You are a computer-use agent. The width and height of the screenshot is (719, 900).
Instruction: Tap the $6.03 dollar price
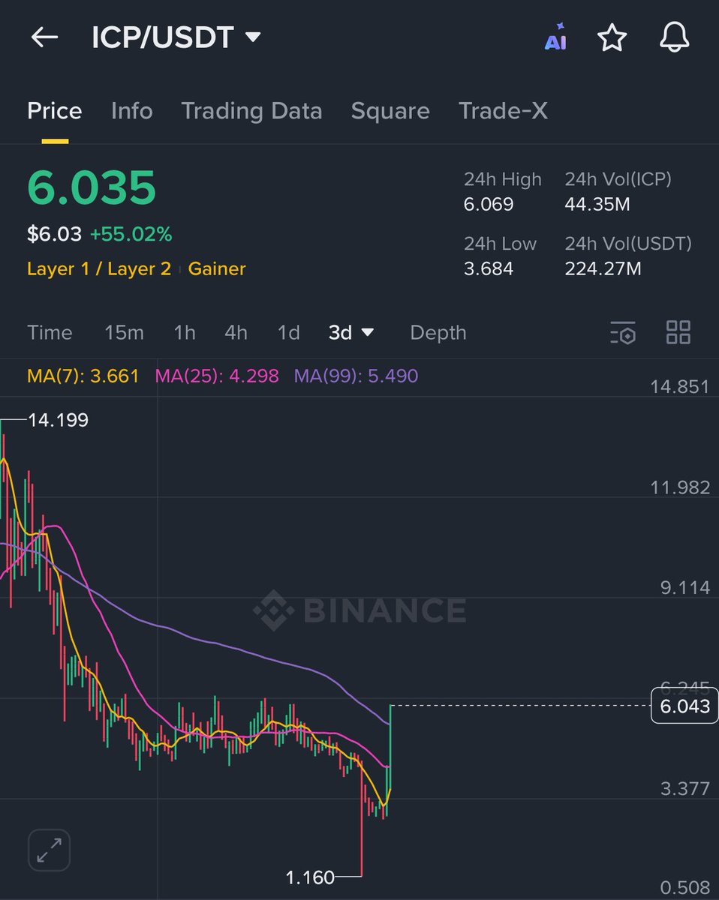click(x=54, y=235)
